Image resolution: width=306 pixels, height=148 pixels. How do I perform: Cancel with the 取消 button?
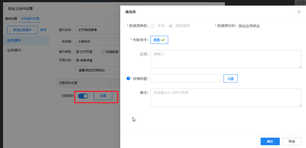click(x=291, y=142)
